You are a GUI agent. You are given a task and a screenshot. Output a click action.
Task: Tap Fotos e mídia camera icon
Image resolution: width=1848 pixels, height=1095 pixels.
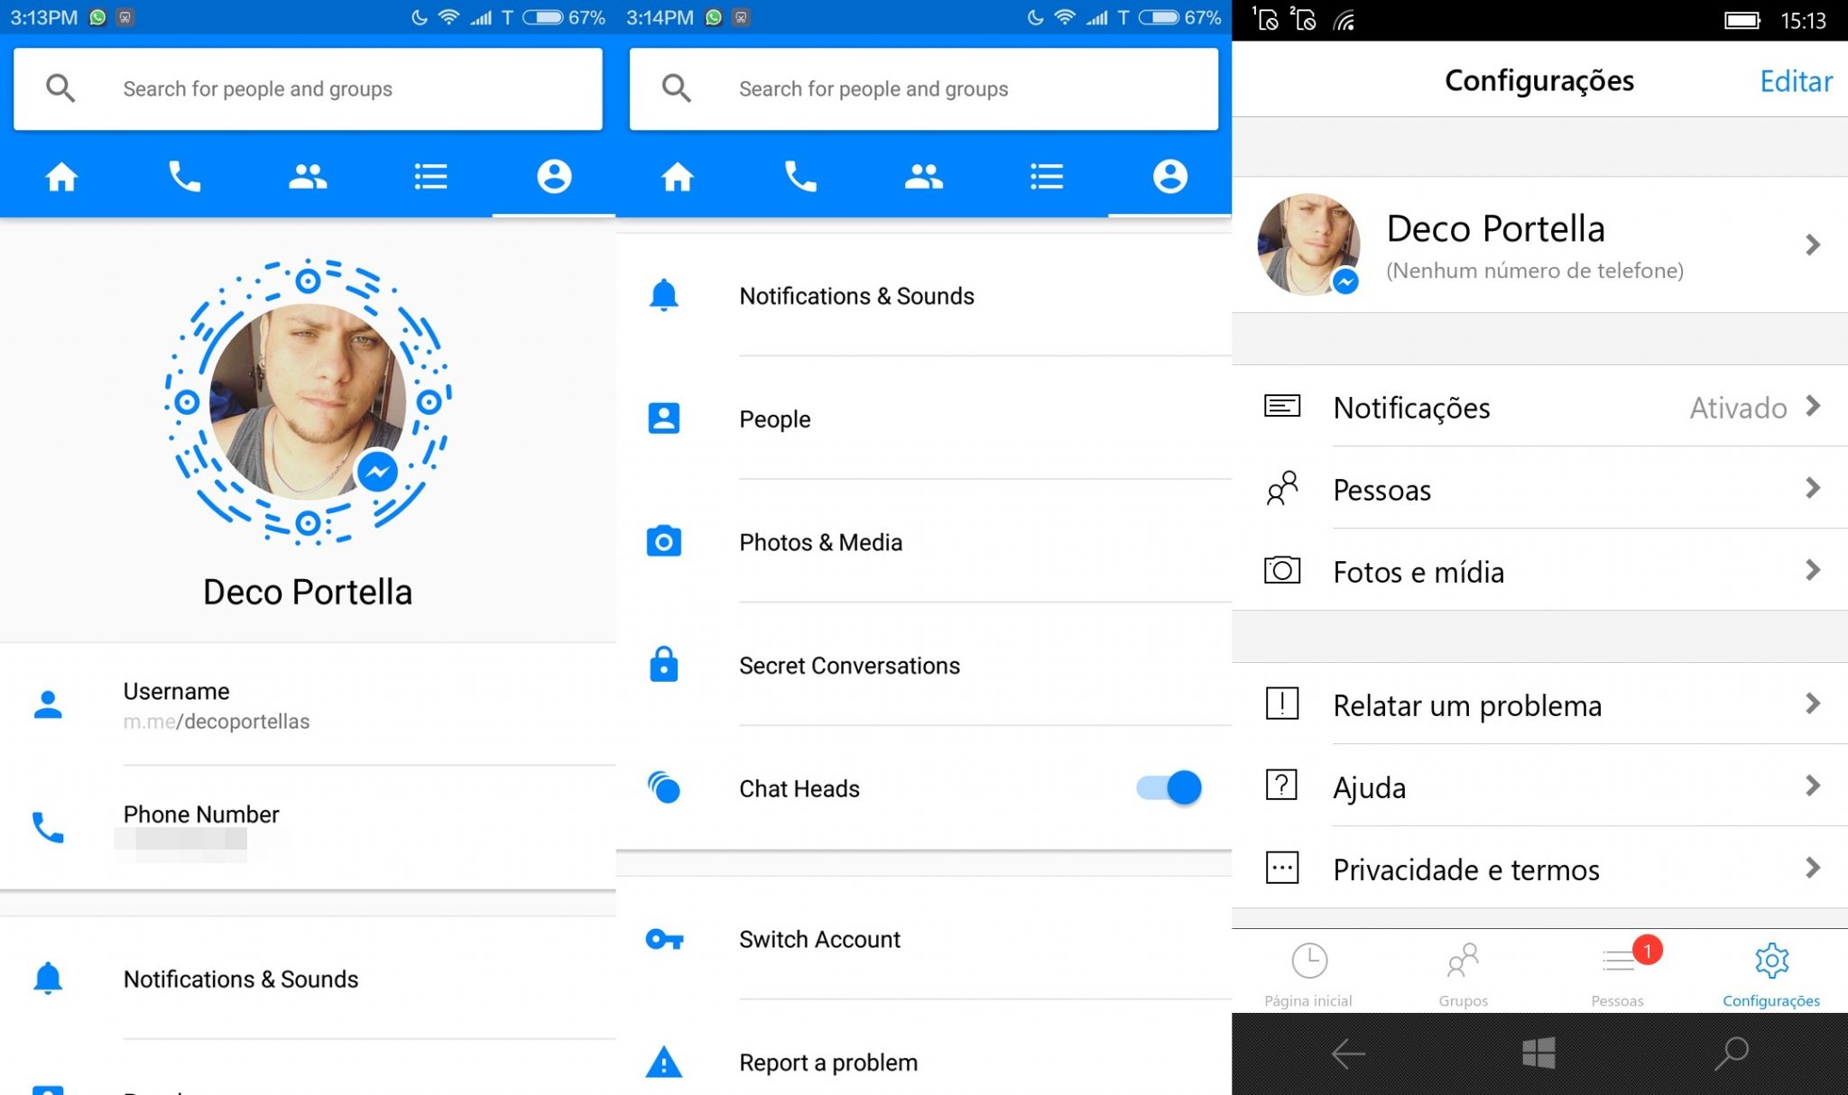[x=1282, y=570]
